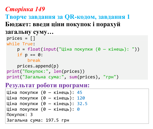This screenshot has height=129, width=153.
Task: Click the print line with 'Загальна сума:'
Action: 62,77
